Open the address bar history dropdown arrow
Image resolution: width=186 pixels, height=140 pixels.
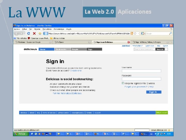tap(138, 33)
